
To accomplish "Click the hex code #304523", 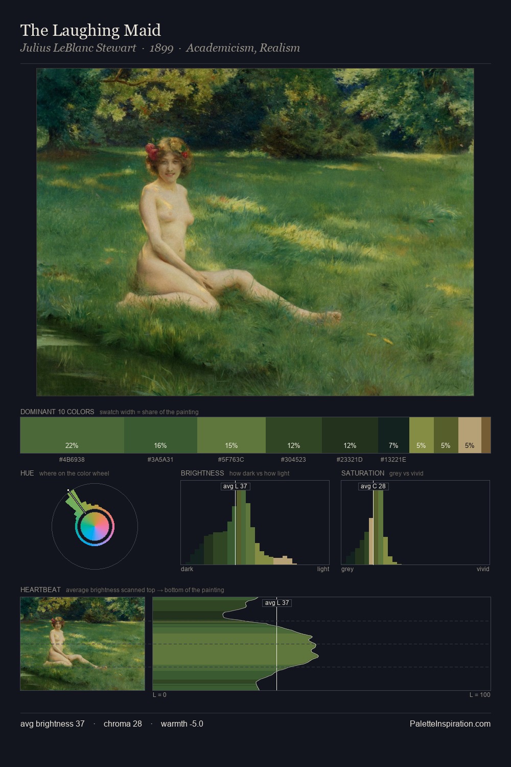I will (x=293, y=460).
